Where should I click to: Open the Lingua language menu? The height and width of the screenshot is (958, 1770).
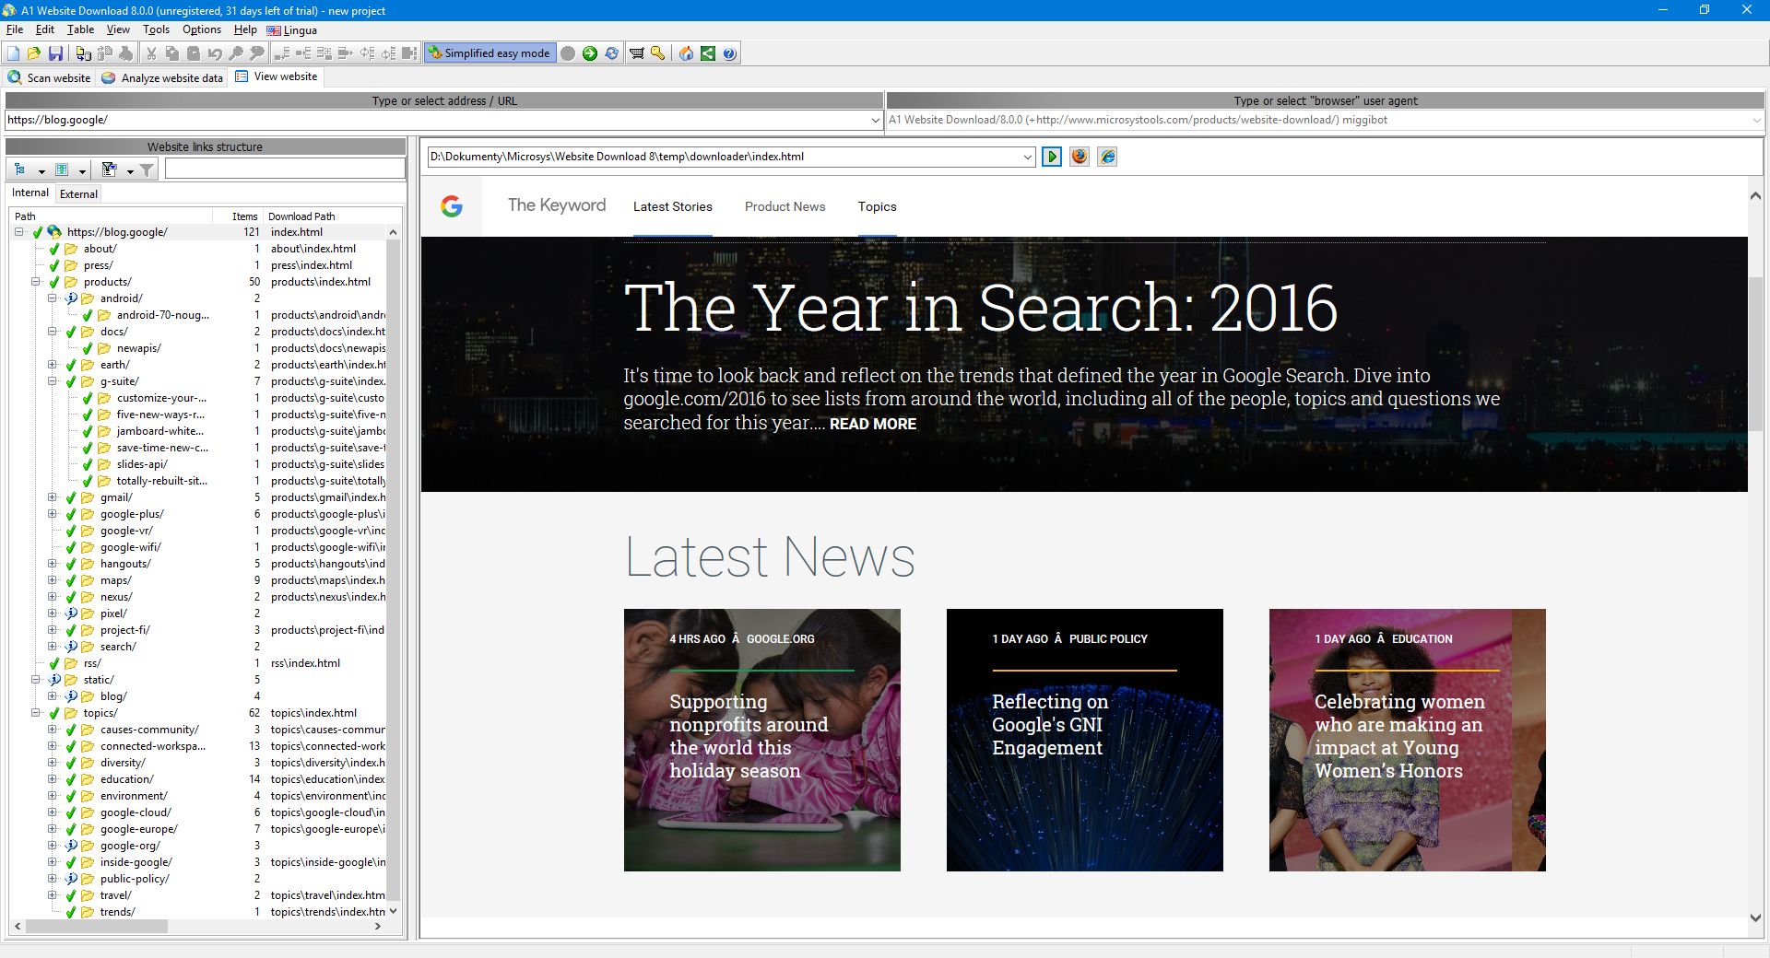[292, 29]
